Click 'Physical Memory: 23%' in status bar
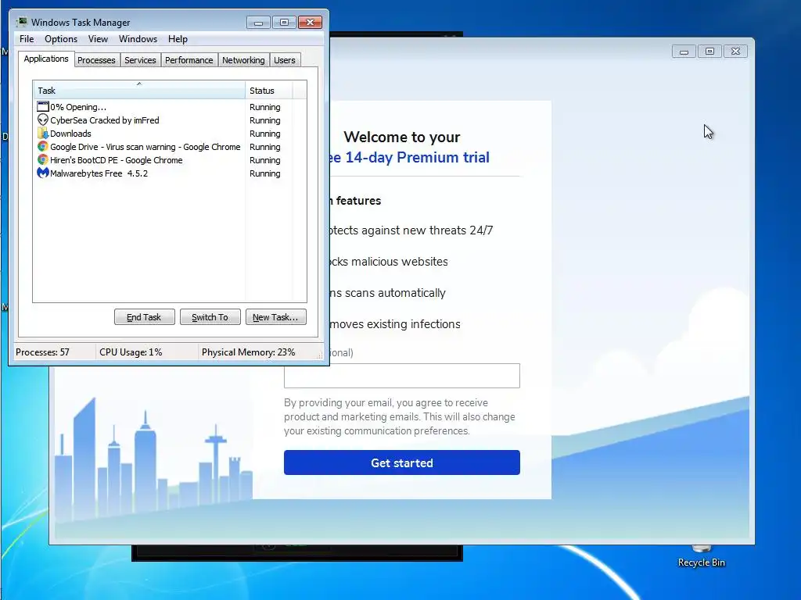 [248, 352]
